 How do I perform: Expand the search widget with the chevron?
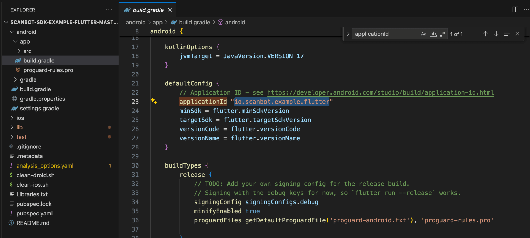[348, 34]
